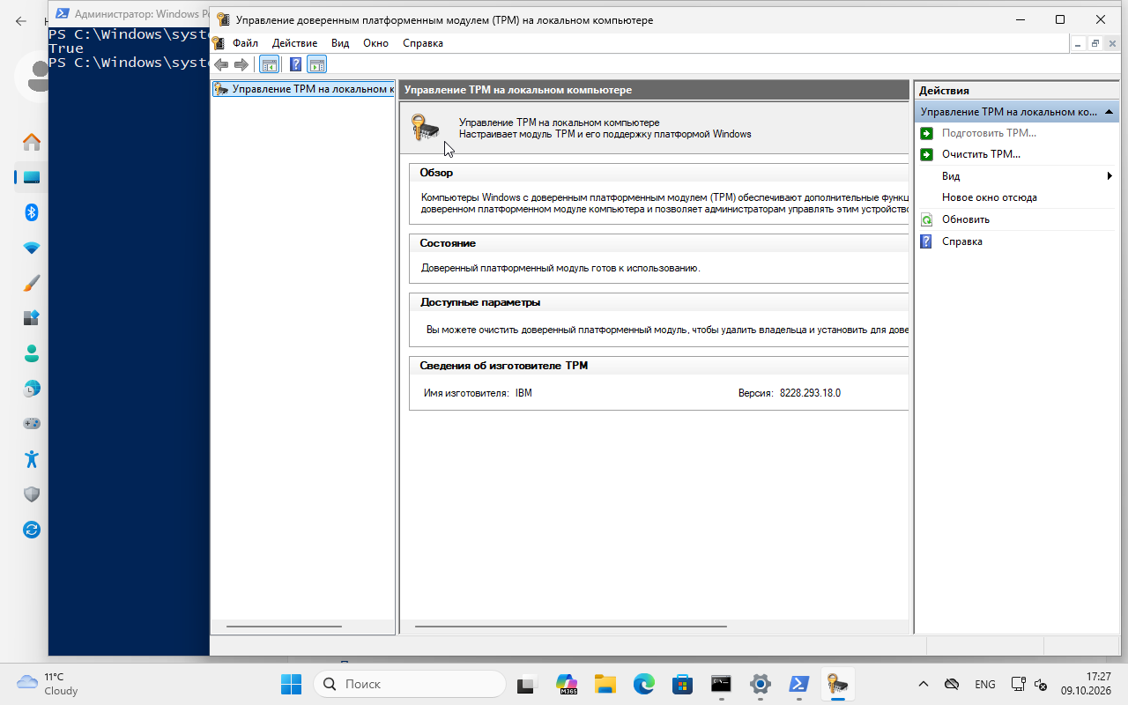
Task: Open Gaming via the controller icon in Settings
Action: 32,424
